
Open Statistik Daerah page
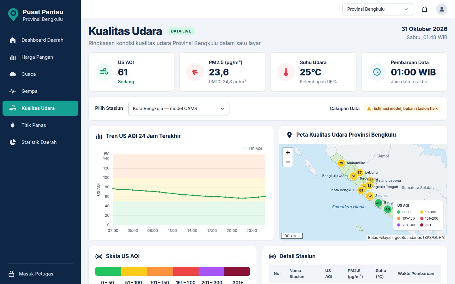[x=40, y=142]
